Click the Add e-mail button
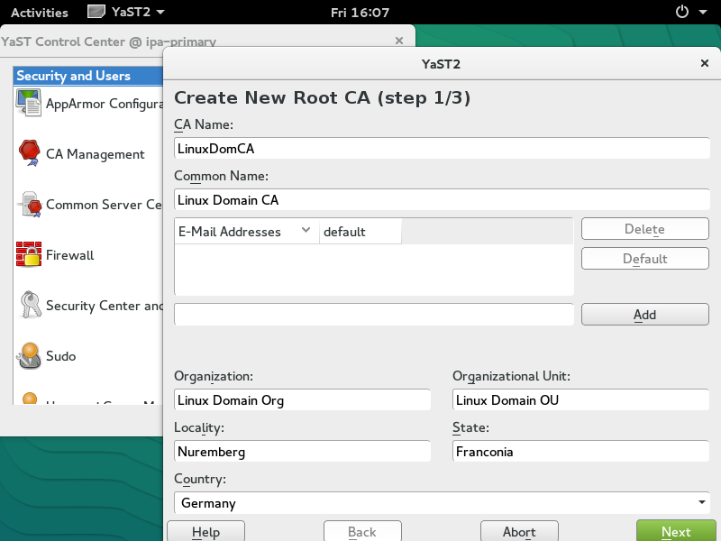Screen dimensions: 721x541 click(644, 315)
